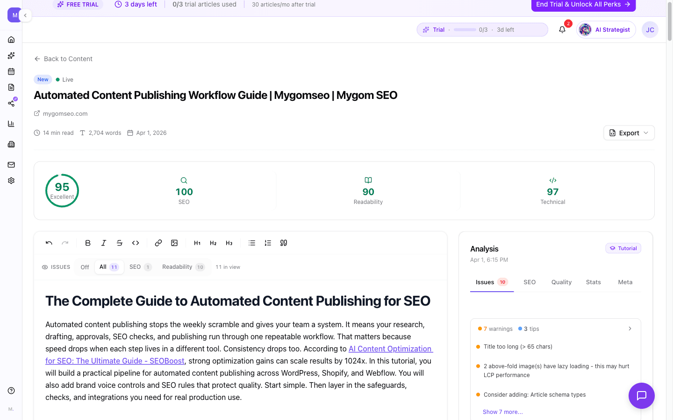Open the calendar icon in the sidebar
The image size is (673, 420).
tap(11, 71)
